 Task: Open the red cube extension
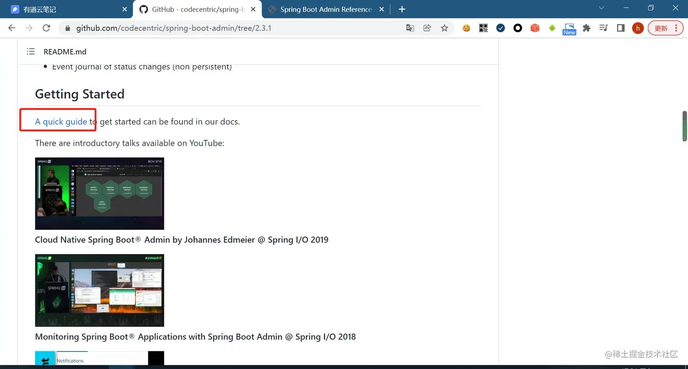point(535,28)
